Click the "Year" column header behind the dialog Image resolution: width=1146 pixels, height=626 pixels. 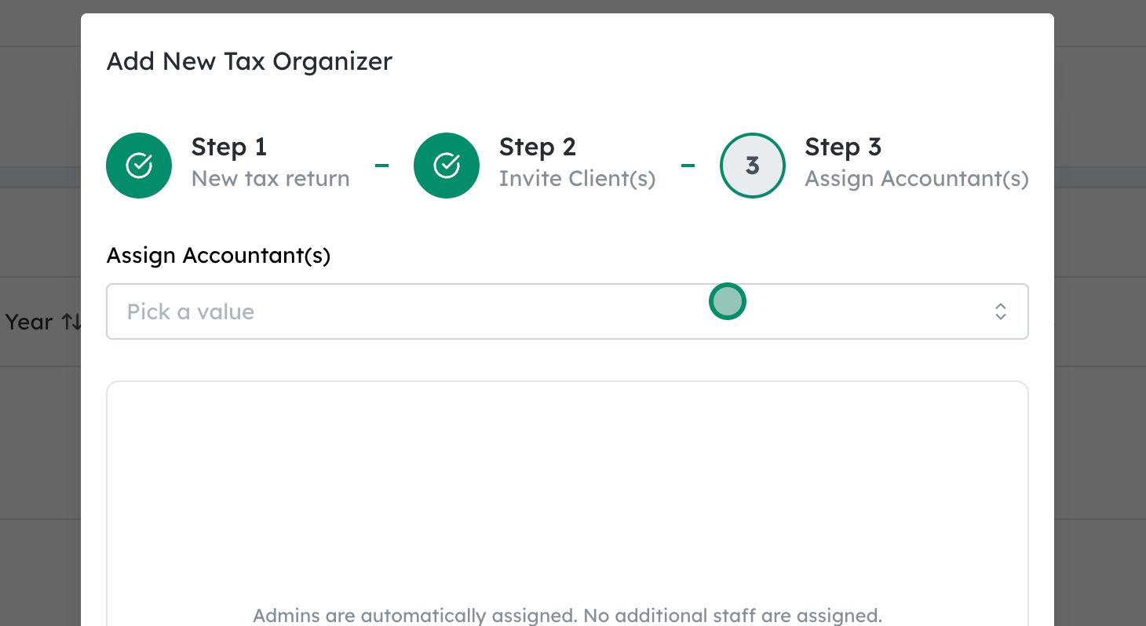pos(29,322)
